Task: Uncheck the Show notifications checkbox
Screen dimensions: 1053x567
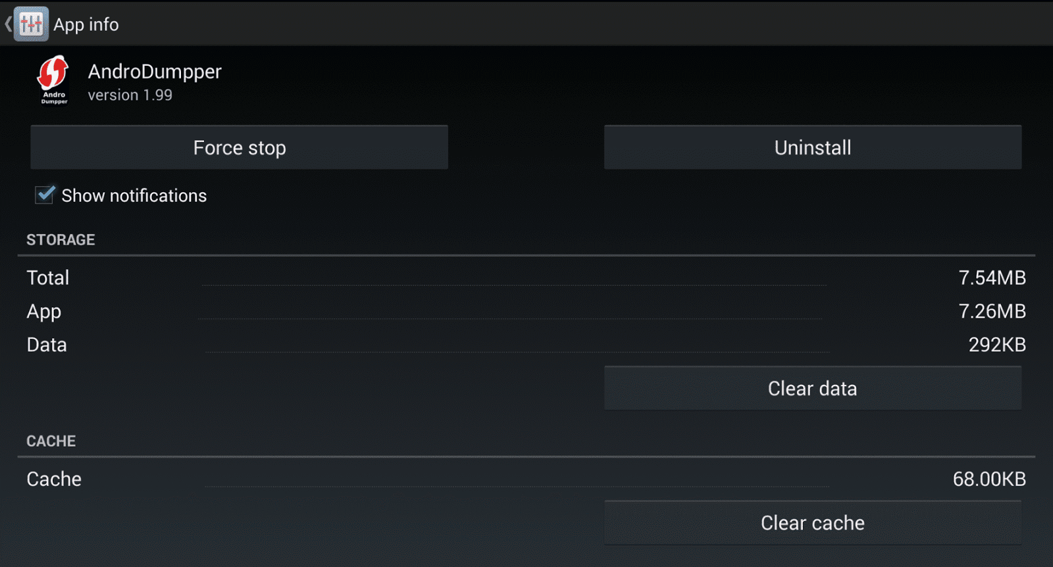Action: tap(45, 195)
